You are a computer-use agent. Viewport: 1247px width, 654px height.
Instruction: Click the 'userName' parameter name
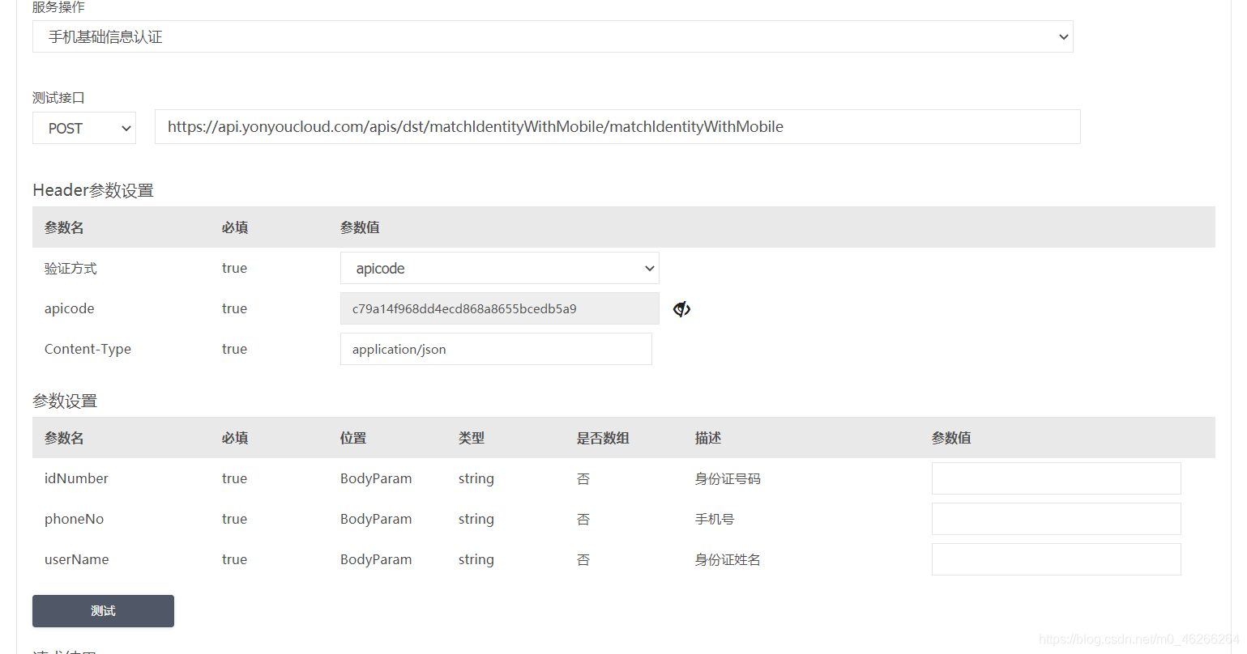pos(76,559)
